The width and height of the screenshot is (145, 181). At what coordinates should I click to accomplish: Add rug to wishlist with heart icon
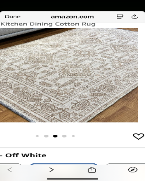pyautogui.click(x=139, y=136)
